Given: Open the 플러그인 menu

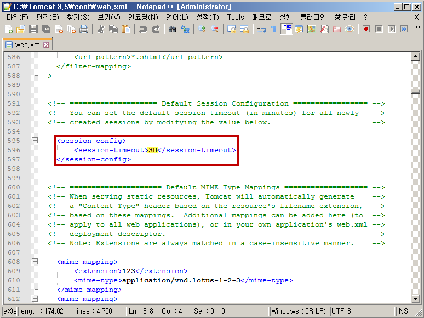Looking at the screenshot, I should (x=313, y=17).
